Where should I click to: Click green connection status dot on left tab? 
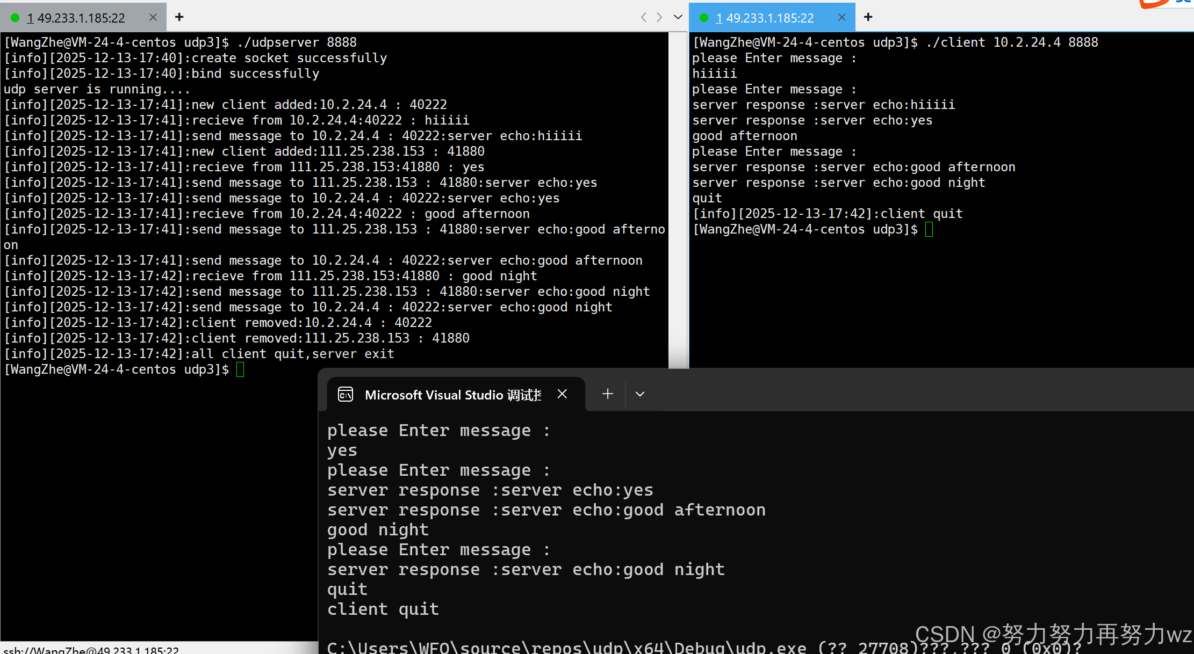[15, 18]
